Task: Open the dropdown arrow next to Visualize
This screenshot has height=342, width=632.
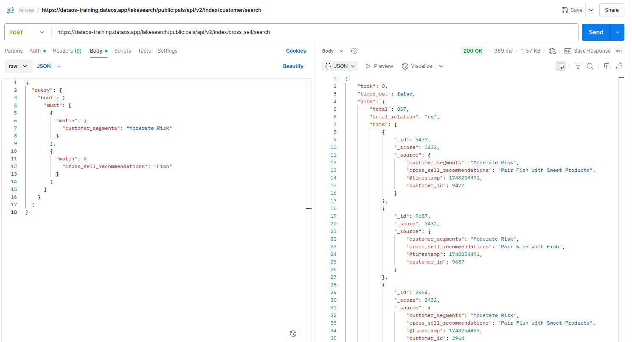Action: click(x=441, y=66)
